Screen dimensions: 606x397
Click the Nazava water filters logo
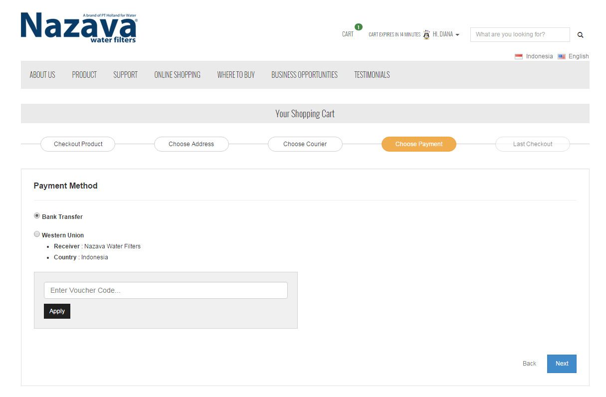click(79, 27)
